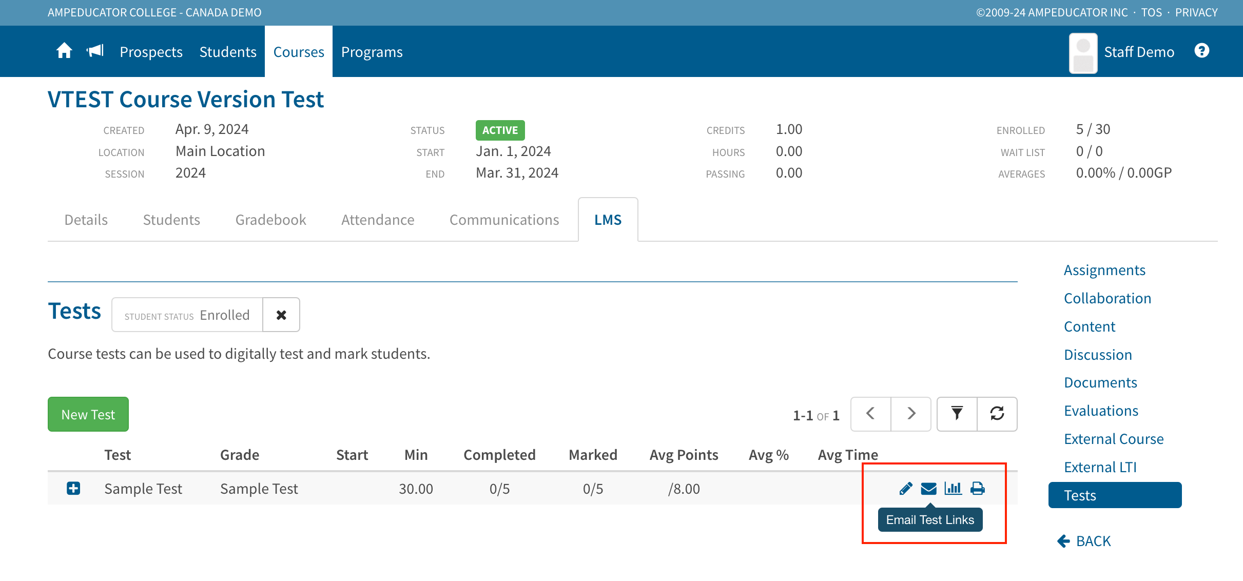Image resolution: width=1243 pixels, height=581 pixels.
Task: Open the announcements megaphone icon
Action: click(x=95, y=51)
